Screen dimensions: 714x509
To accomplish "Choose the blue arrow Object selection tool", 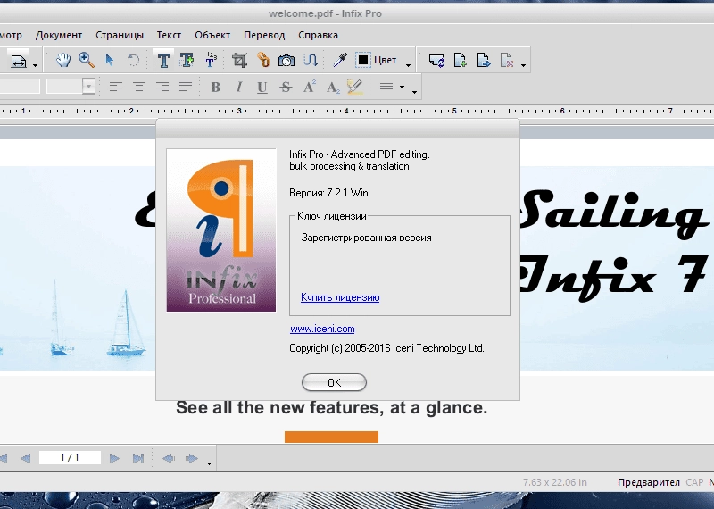I will click(x=109, y=60).
